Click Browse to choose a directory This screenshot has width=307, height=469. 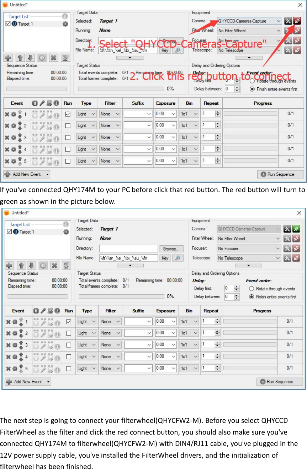(171, 40)
